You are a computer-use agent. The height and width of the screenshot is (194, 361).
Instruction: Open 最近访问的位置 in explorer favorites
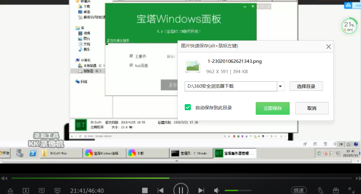pos(92,17)
